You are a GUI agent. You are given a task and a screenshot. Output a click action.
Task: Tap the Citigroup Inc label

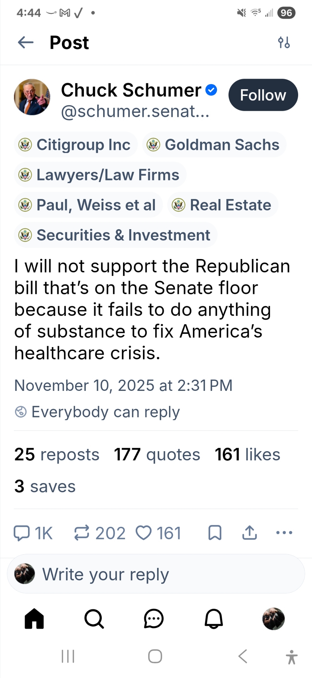tap(76, 145)
